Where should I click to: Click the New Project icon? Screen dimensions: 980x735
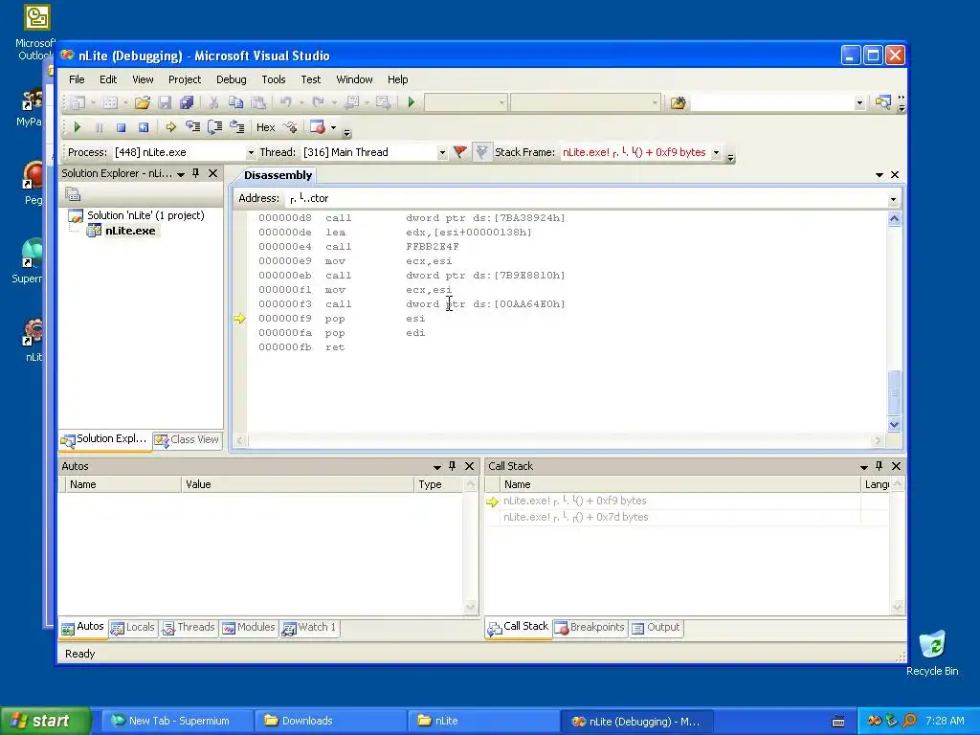tap(78, 102)
